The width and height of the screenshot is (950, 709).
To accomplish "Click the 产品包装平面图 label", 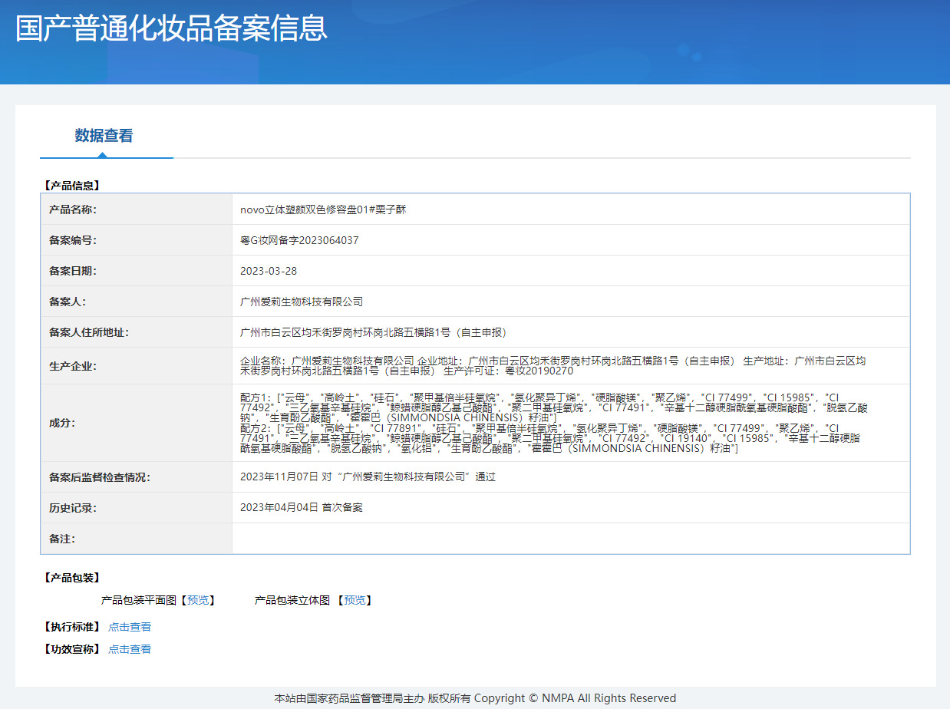I will 139,600.
